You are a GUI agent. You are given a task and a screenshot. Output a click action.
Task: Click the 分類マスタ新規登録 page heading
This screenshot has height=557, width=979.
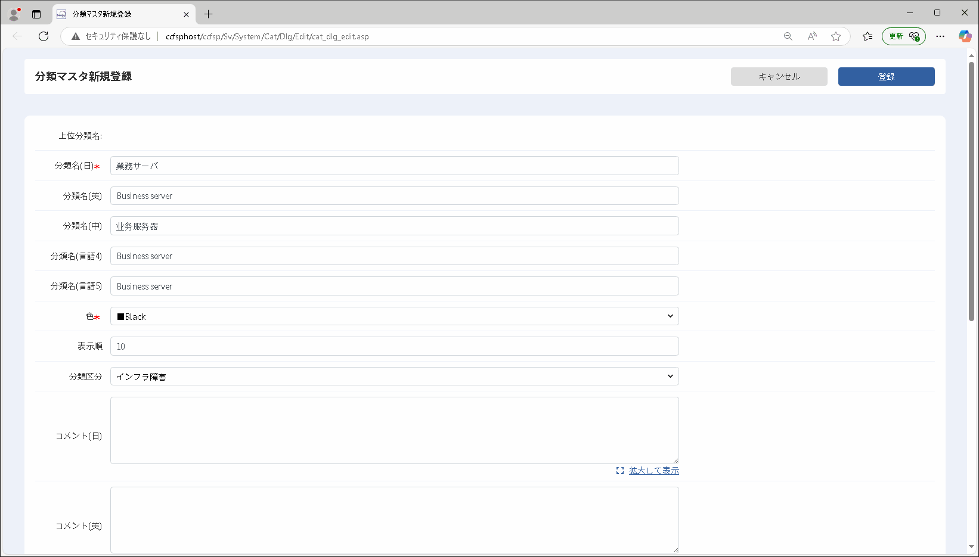coord(83,76)
